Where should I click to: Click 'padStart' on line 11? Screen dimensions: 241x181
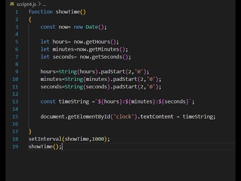pos(125,86)
